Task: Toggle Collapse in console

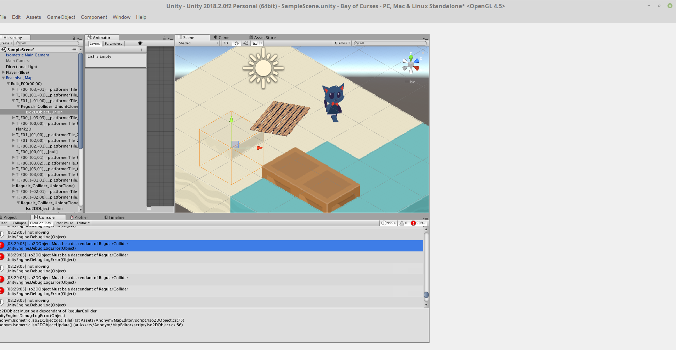Action: tap(19, 223)
